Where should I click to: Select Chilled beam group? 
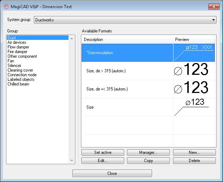[x=18, y=84]
